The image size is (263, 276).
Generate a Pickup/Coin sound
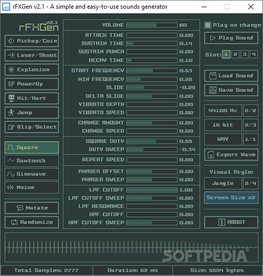tap(32, 41)
